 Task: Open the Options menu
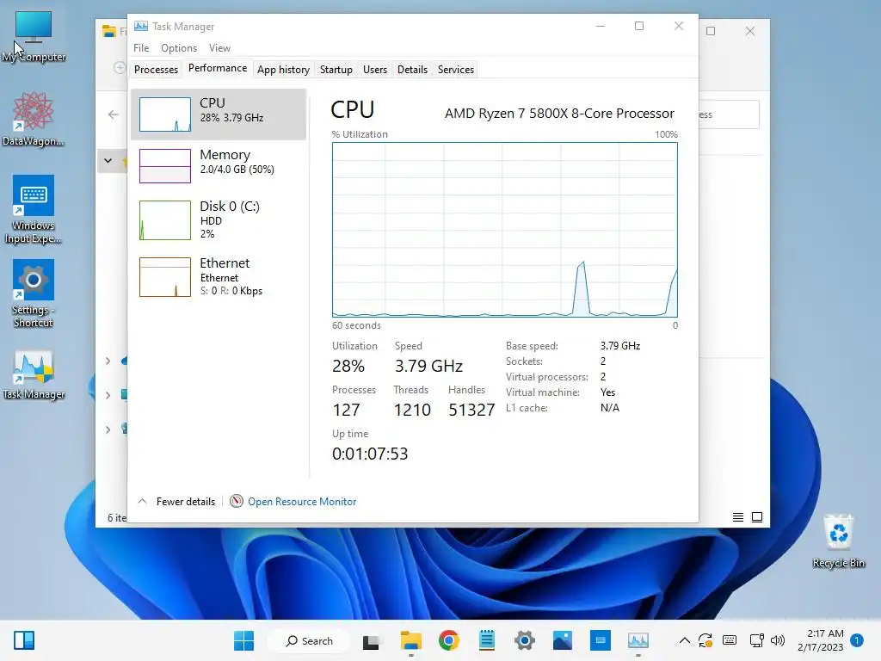179,48
